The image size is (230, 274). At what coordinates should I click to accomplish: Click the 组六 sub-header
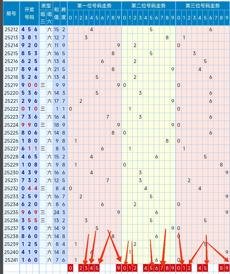[49, 18]
